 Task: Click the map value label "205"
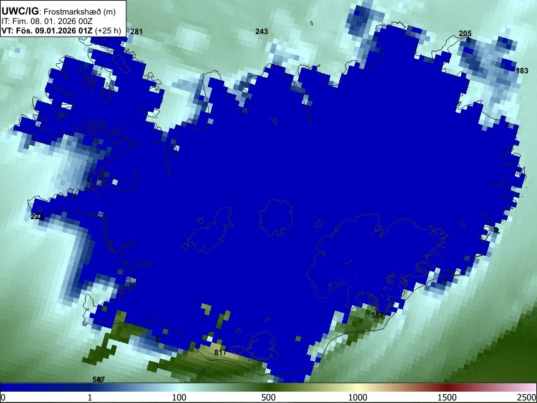pos(465,33)
